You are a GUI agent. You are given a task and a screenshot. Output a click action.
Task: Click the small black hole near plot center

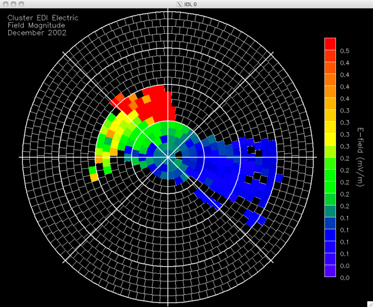pyautogui.click(x=179, y=155)
